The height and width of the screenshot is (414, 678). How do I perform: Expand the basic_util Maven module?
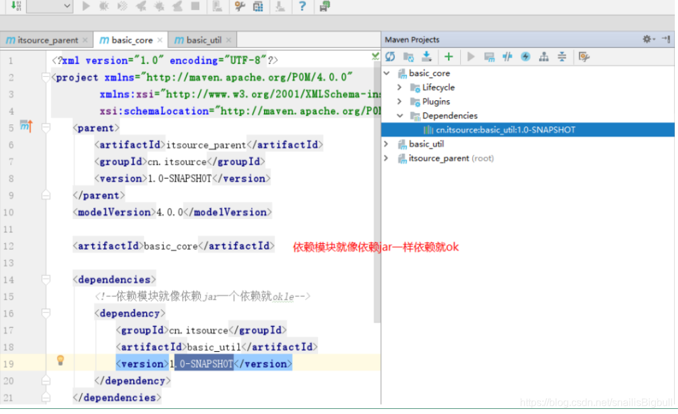coord(387,144)
